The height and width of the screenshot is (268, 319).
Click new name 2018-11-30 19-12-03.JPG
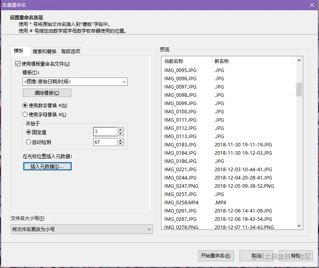tap(243, 153)
